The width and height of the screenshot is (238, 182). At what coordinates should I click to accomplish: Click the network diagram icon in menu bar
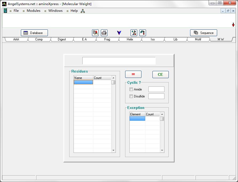(83, 11)
